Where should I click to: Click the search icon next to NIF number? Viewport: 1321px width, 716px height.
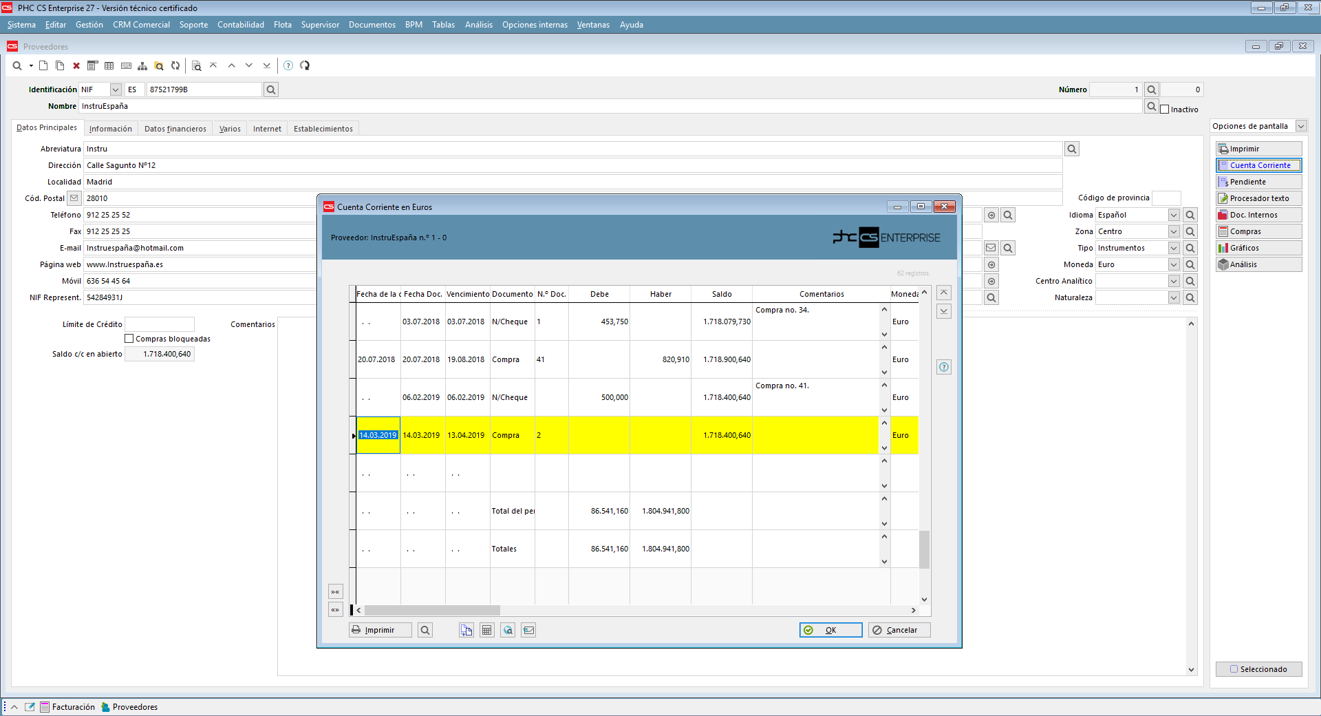coord(271,89)
